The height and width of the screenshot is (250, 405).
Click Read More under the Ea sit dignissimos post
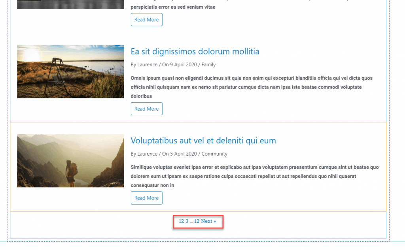[146, 109]
